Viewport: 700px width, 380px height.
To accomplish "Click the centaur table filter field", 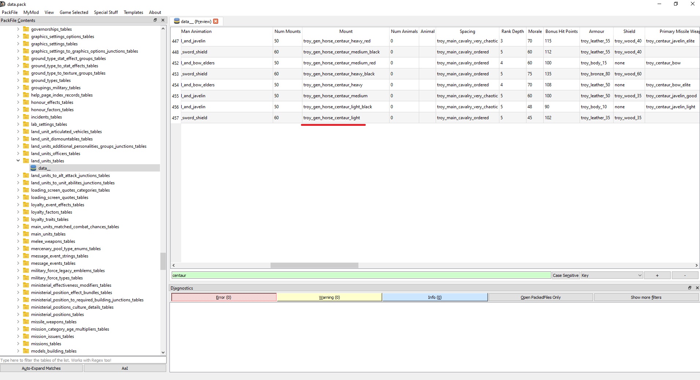I will tap(361, 275).
